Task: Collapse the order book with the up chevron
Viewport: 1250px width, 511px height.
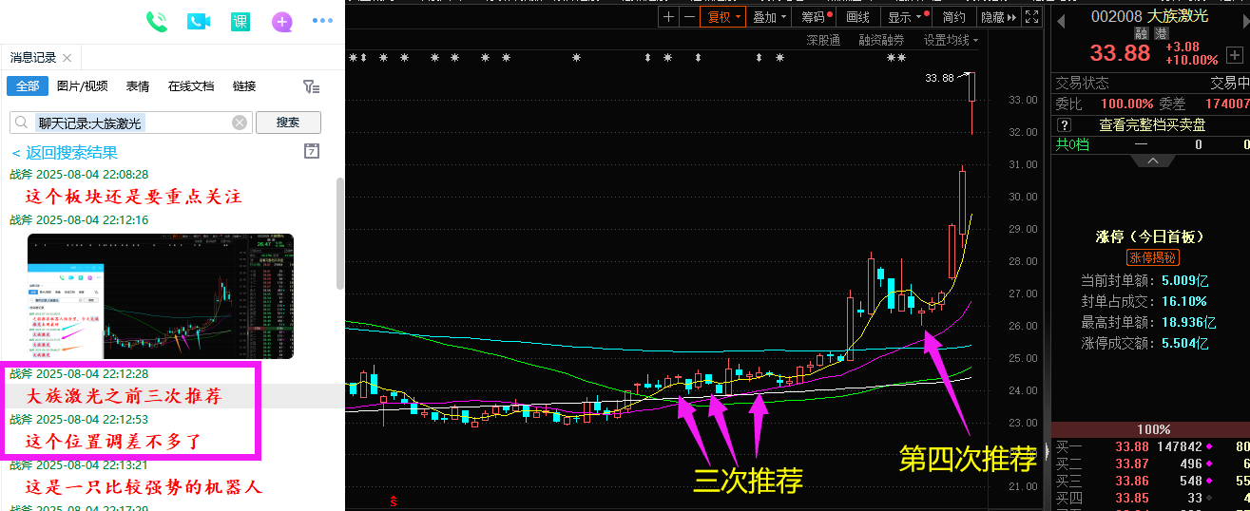Action: pyautogui.click(x=1152, y=161)
